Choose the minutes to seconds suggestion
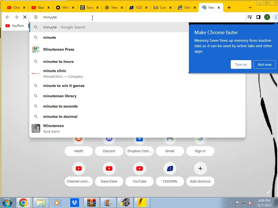The width and height of the screenshot is (278, 208). tap(137, 106)
